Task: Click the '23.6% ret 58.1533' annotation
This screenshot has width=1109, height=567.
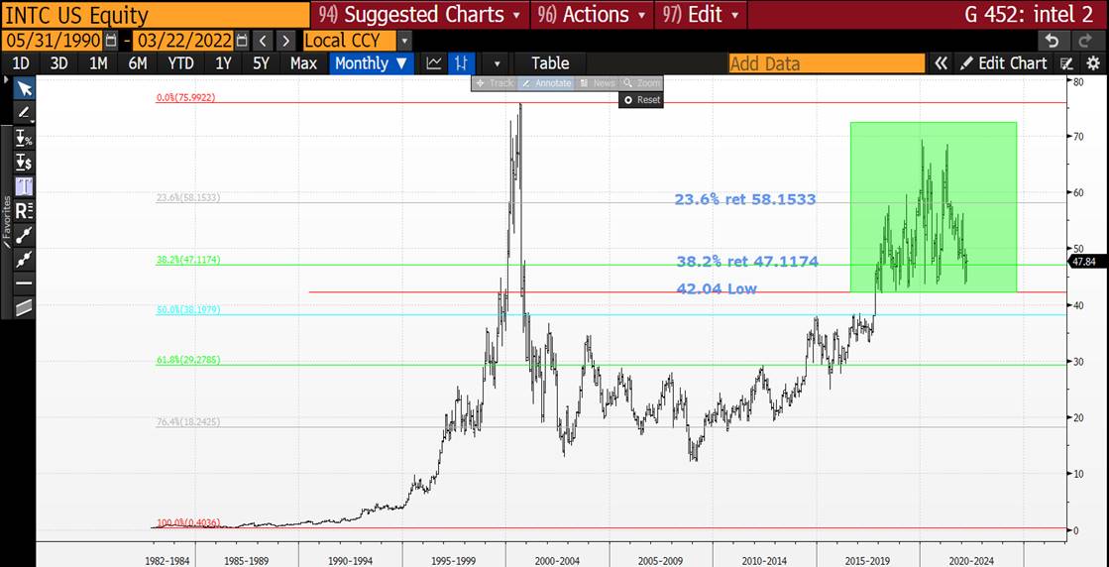Action: 745,199
